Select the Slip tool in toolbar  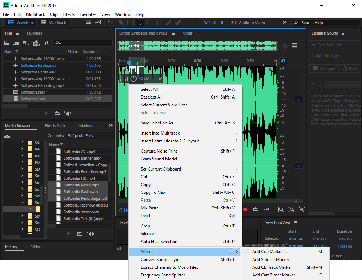click(x=131, y=22)
